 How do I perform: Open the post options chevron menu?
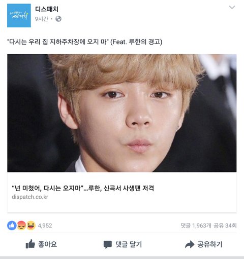point(232,7)
